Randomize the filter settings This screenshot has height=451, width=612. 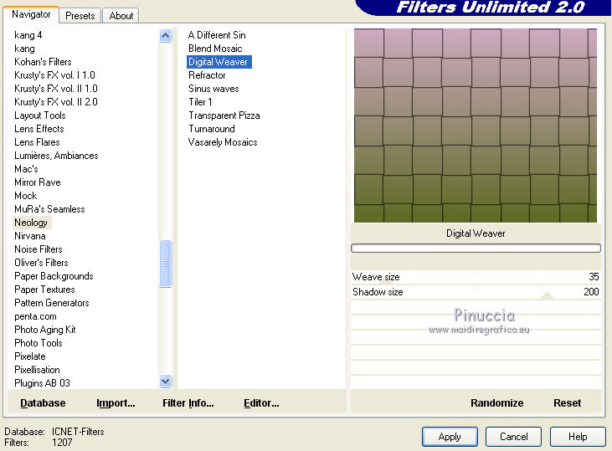pos(496,403)
